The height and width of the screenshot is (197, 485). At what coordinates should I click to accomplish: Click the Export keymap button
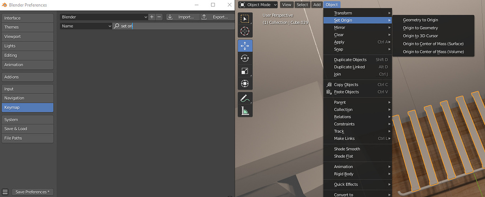(x=217, y=17)
